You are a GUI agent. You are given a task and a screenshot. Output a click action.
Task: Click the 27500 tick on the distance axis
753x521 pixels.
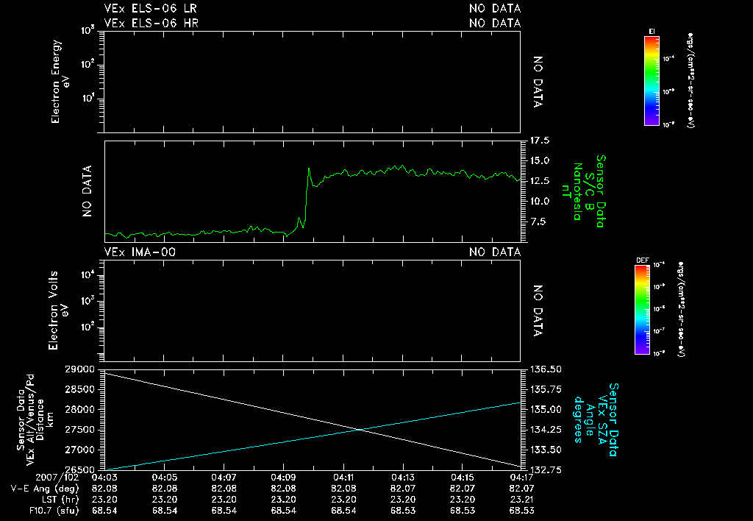[x=79, y=430]
